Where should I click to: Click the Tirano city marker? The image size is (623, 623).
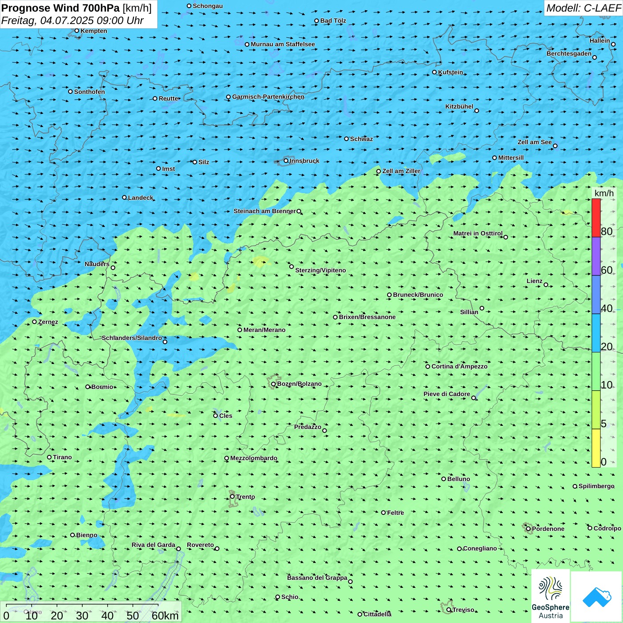tap(49, 457)
